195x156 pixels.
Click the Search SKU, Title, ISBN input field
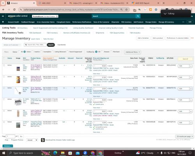[35, 45]
